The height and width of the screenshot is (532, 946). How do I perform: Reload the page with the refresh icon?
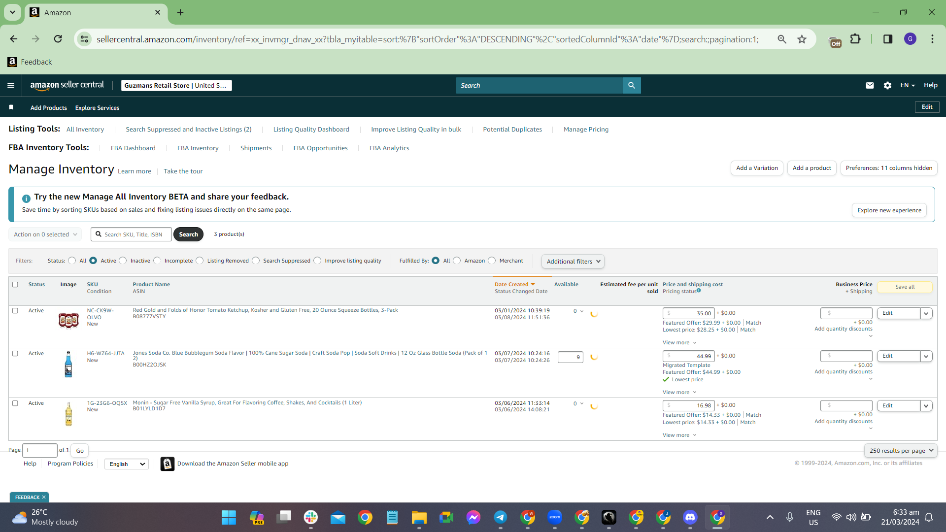(x=58, y=39)
